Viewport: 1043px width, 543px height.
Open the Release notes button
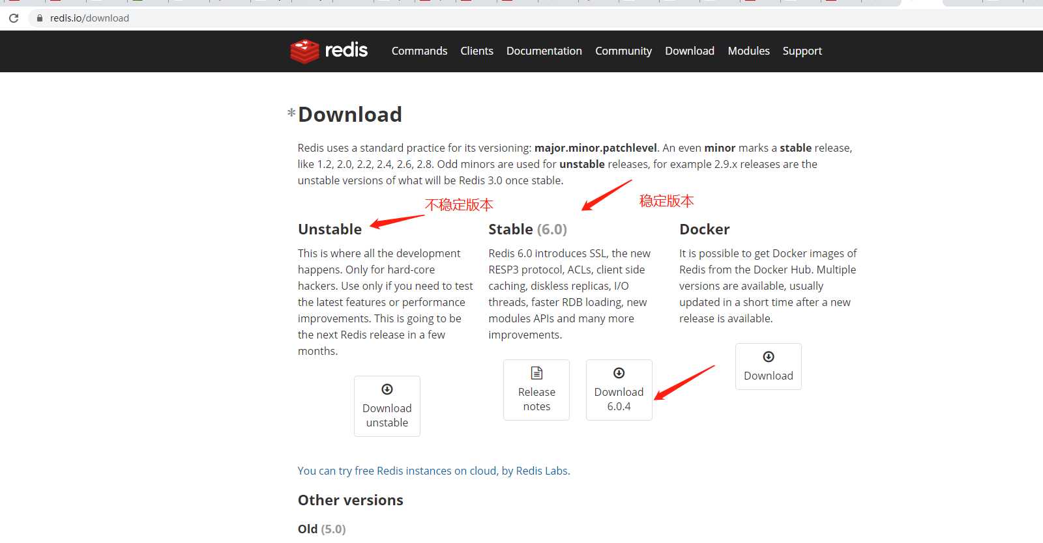pos(536,390)
